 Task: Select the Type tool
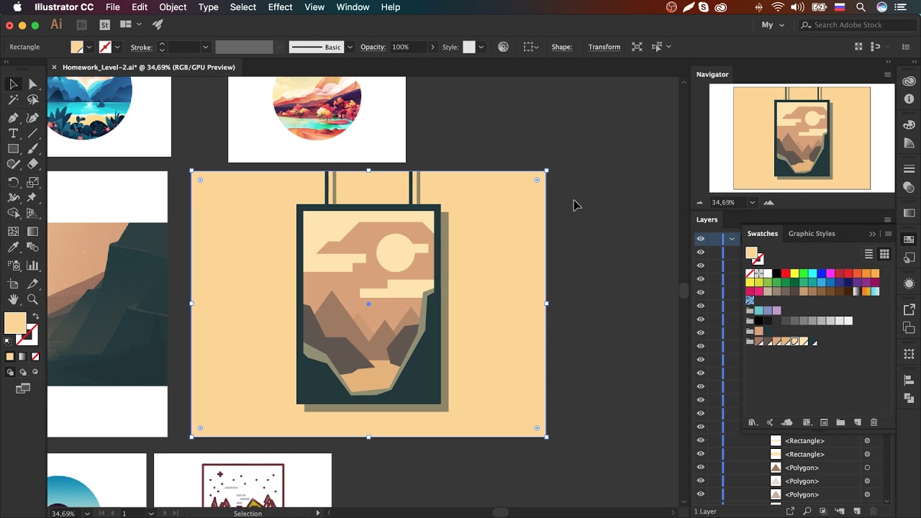[13, 133]
